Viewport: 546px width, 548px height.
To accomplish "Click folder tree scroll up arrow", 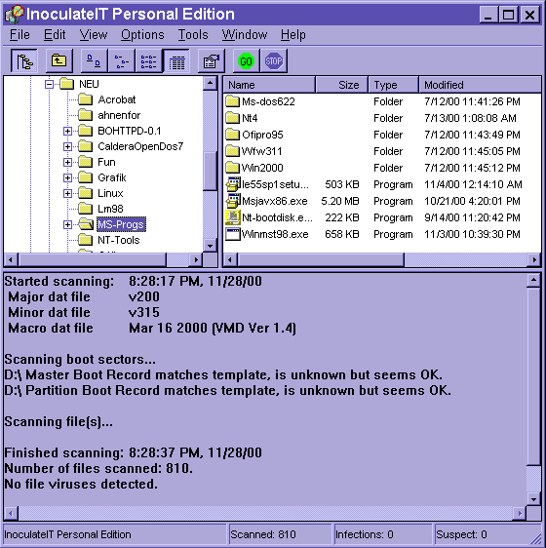I will [x=210, y=84].
